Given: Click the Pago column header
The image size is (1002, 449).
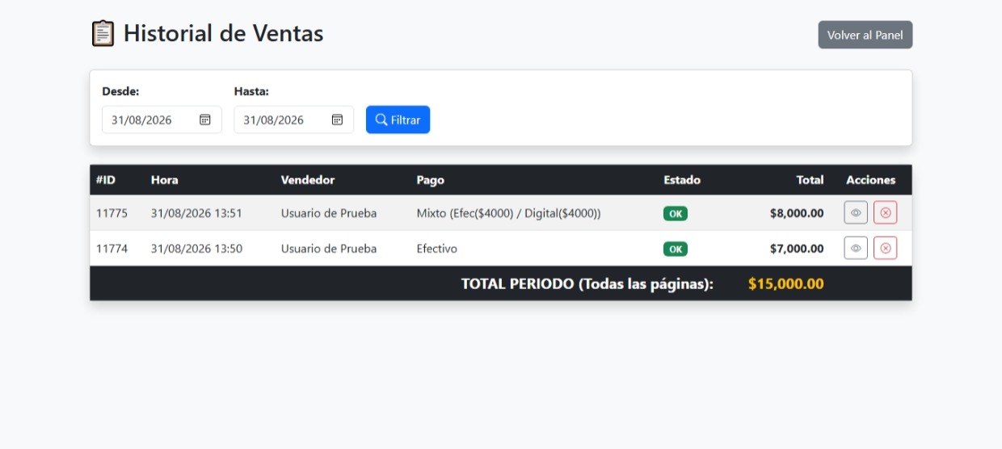Looking at the screenshot, I should pyautogui.click(x=431, y=180).
